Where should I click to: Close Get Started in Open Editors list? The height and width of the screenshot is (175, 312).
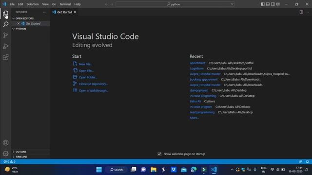(x=19, y=23)
